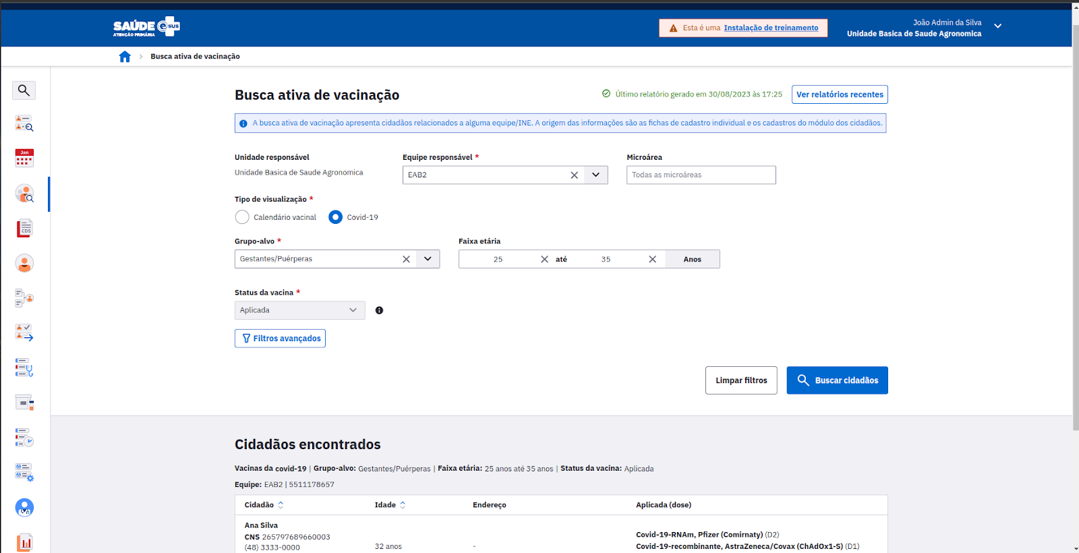Click the Endereço column header
The image size is (1079, 553).
point(489,505)
